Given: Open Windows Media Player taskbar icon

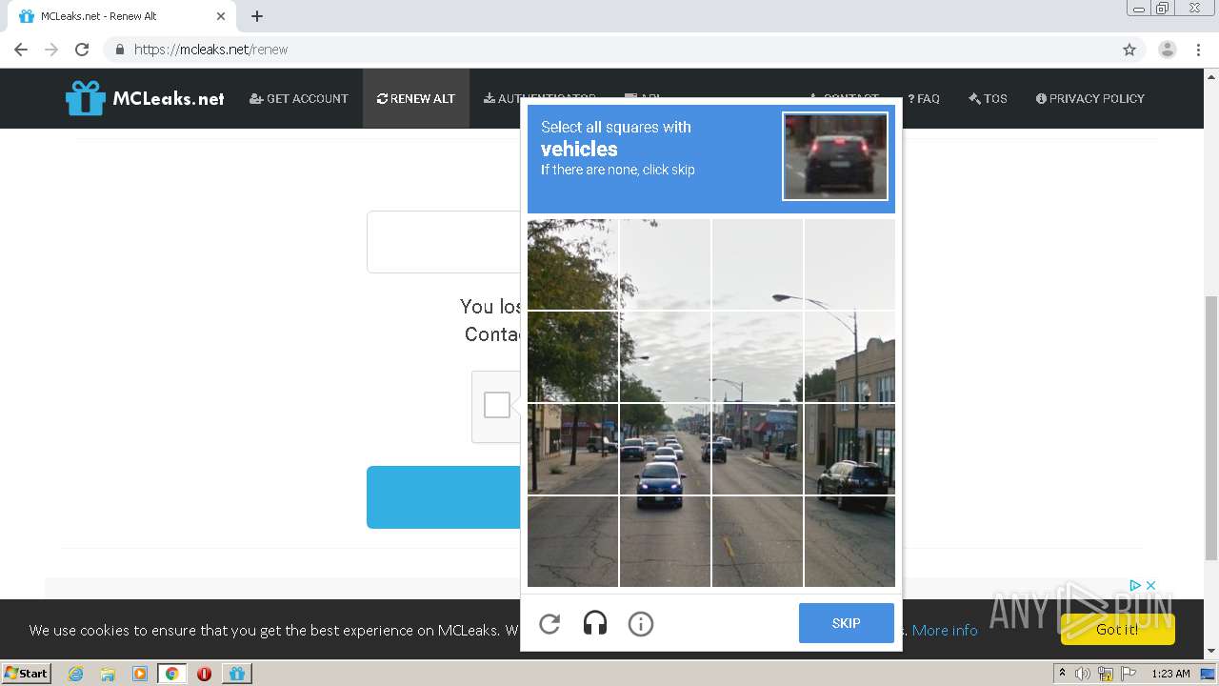Looking at the screenshot, I should 140,674.
